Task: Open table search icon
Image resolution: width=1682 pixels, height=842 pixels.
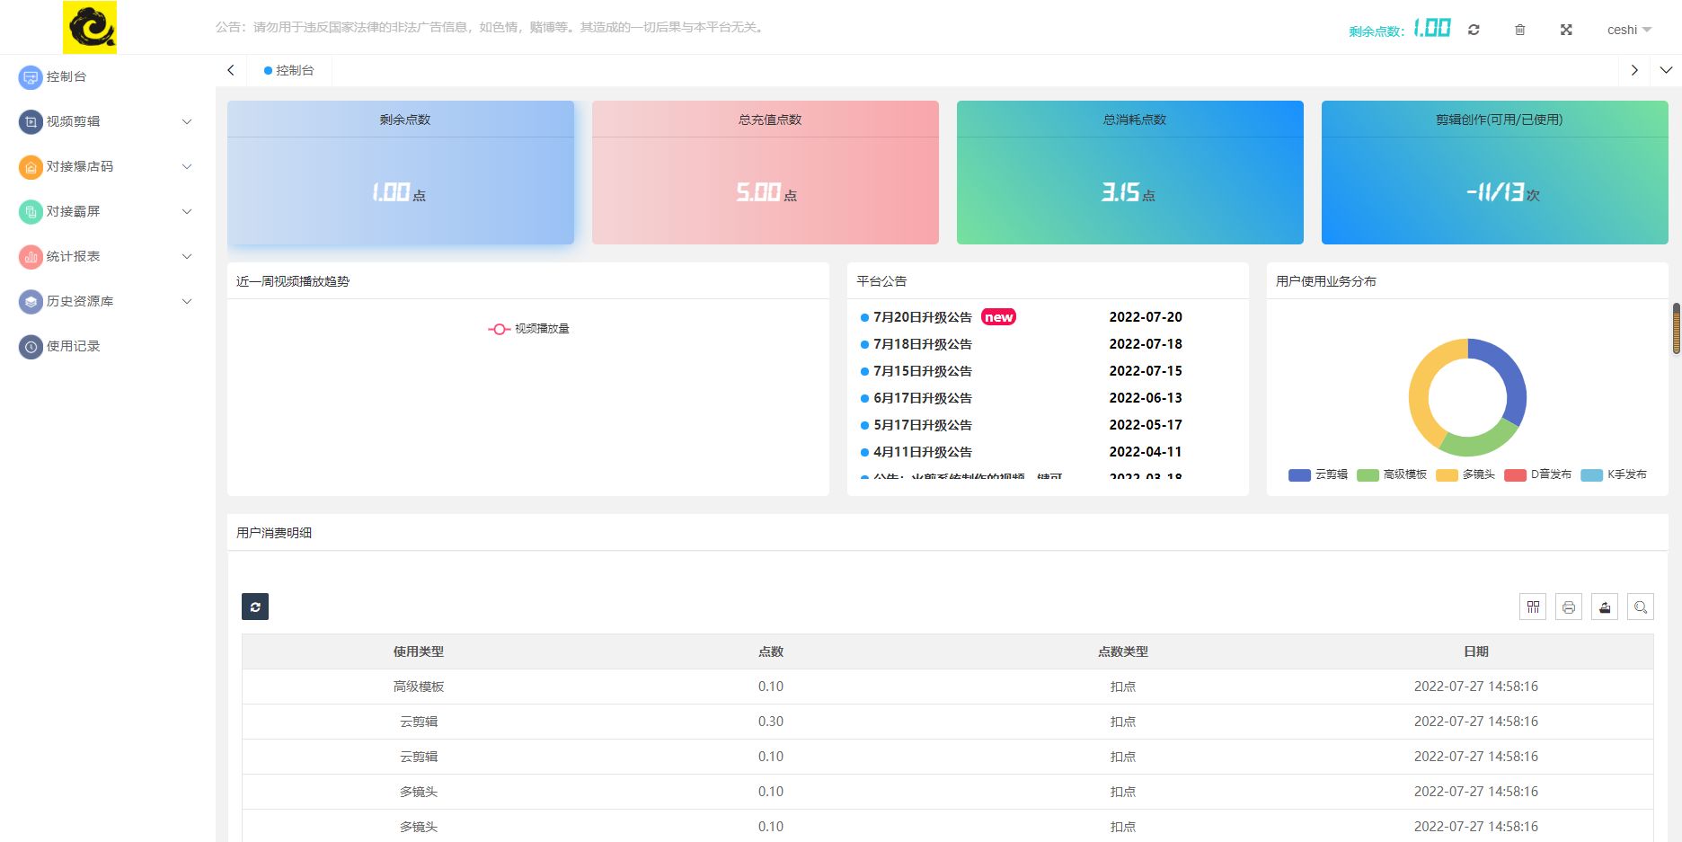Action: pyautogui.click(x=1641, y=607)
